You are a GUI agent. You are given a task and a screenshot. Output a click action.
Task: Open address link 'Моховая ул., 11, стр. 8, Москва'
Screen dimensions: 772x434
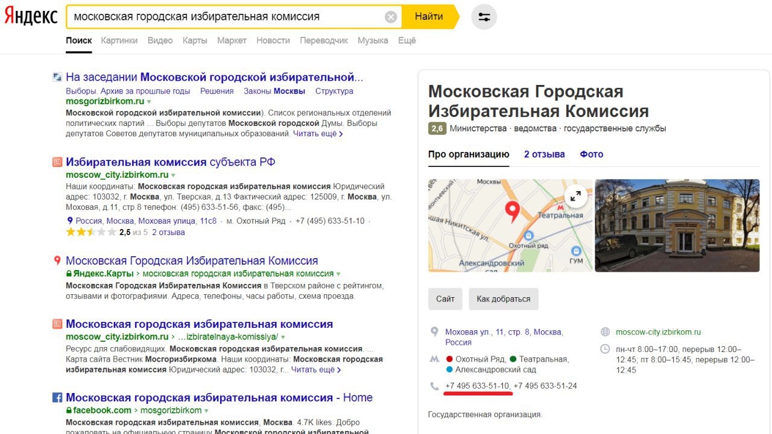point(504,337)
